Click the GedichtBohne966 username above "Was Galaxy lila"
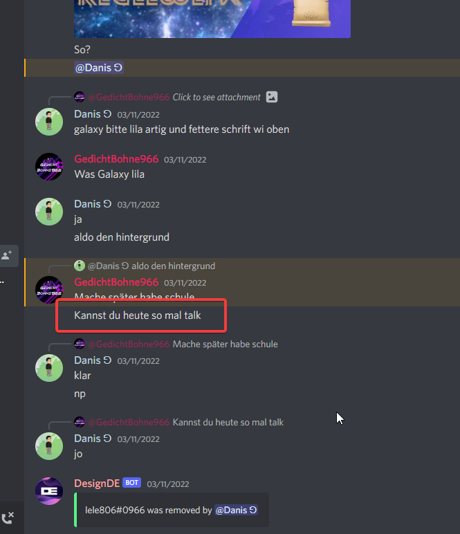 [x=116, y=159]
